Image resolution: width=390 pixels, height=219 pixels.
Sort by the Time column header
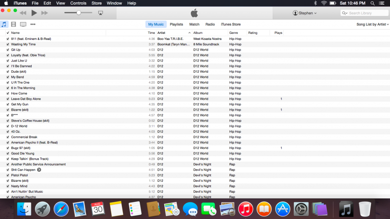pos(151,33)
